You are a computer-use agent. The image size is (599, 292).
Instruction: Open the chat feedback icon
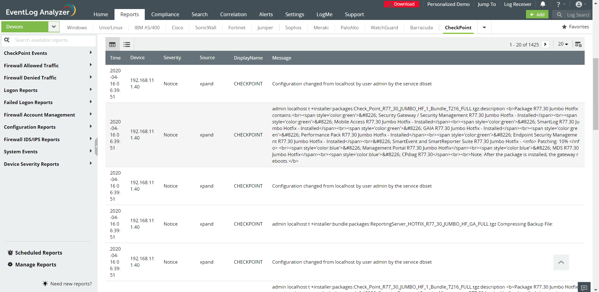(584, 287)
